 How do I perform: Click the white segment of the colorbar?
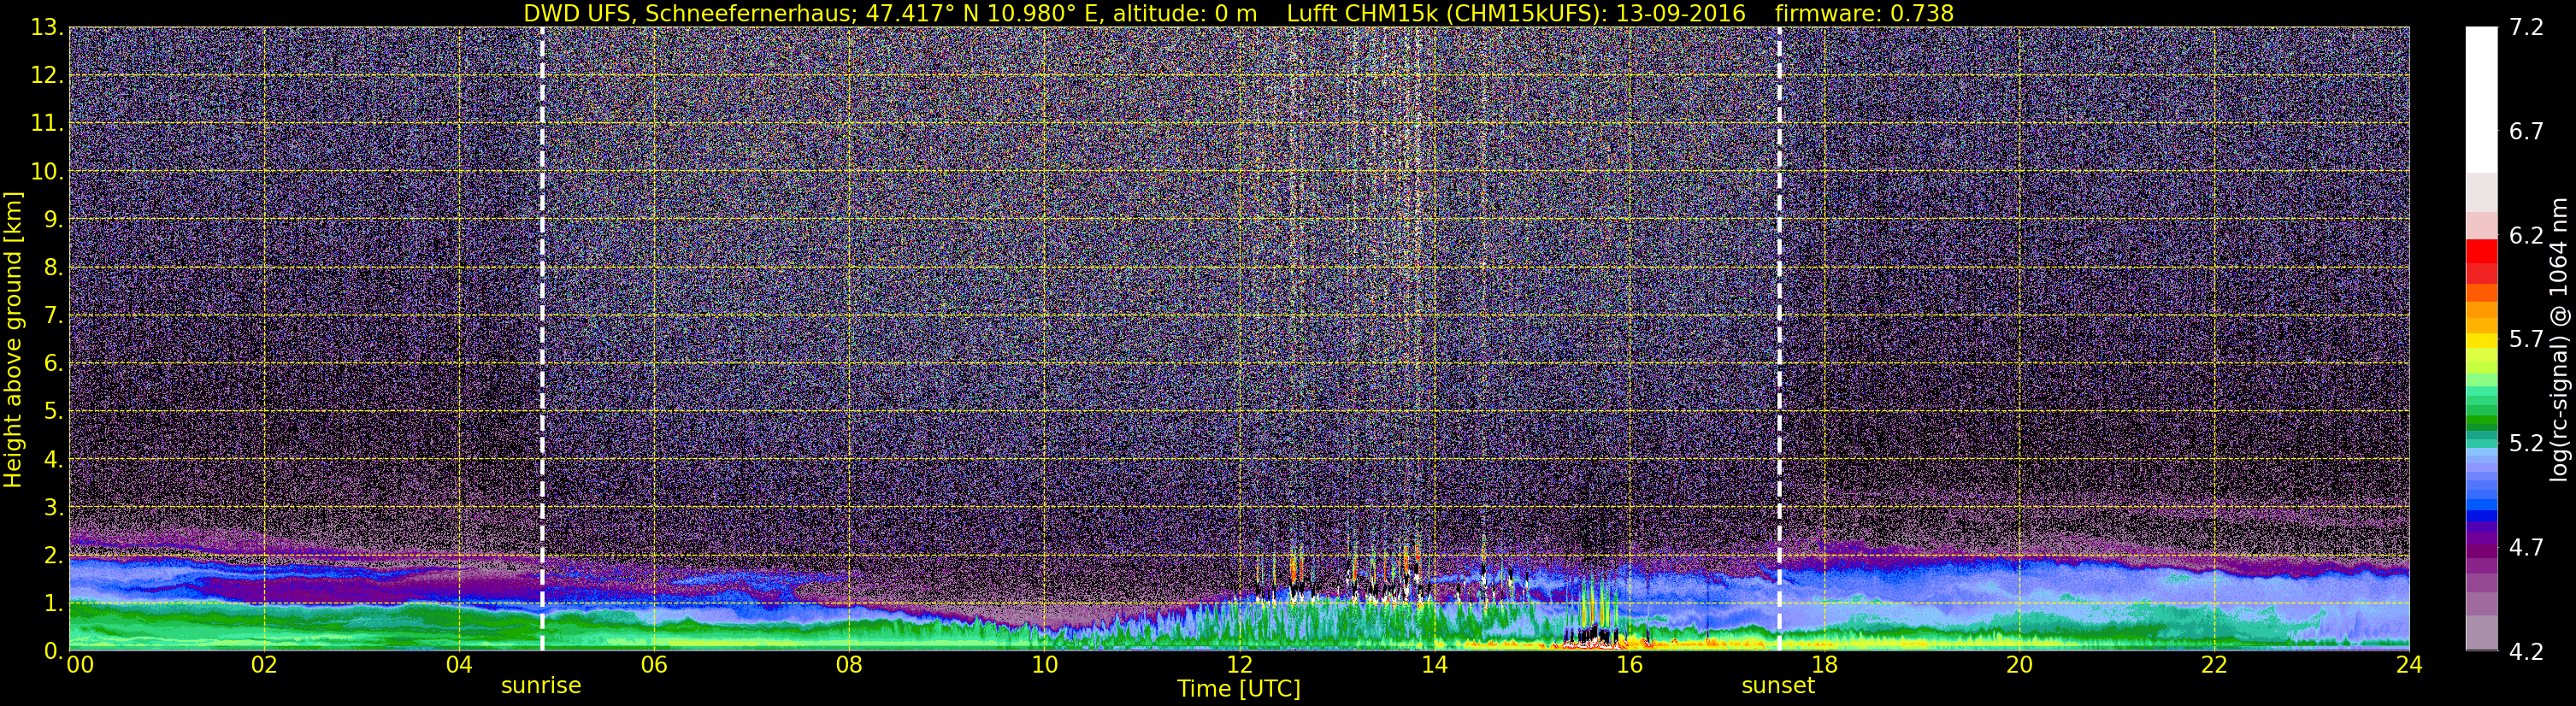point(2481,100)
